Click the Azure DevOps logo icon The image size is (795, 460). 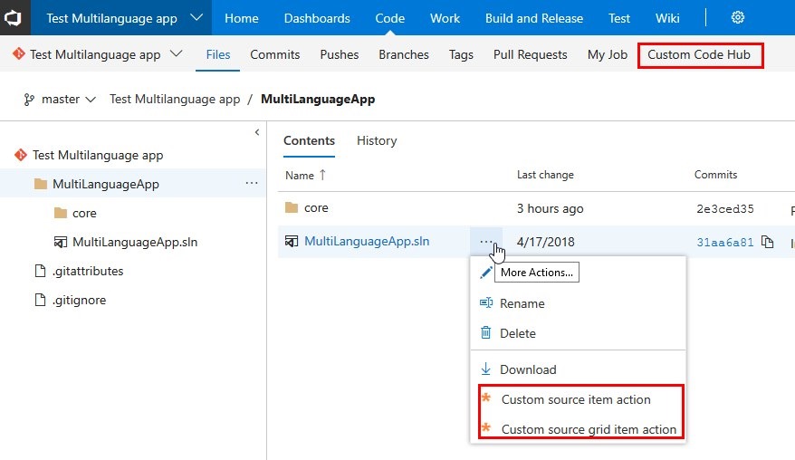point(16,18)
